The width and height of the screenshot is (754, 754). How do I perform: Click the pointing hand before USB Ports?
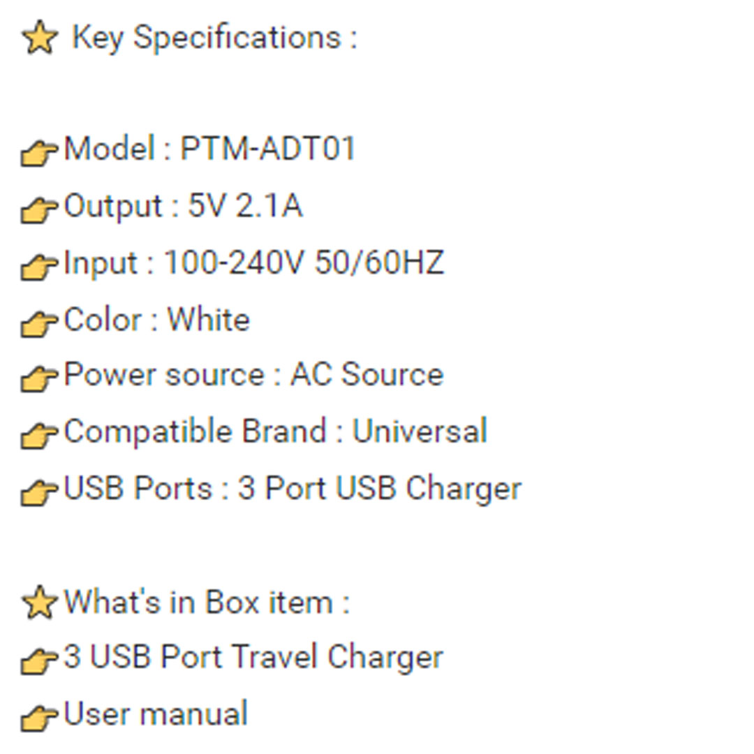pyautogui.click(x=39, y=491)
